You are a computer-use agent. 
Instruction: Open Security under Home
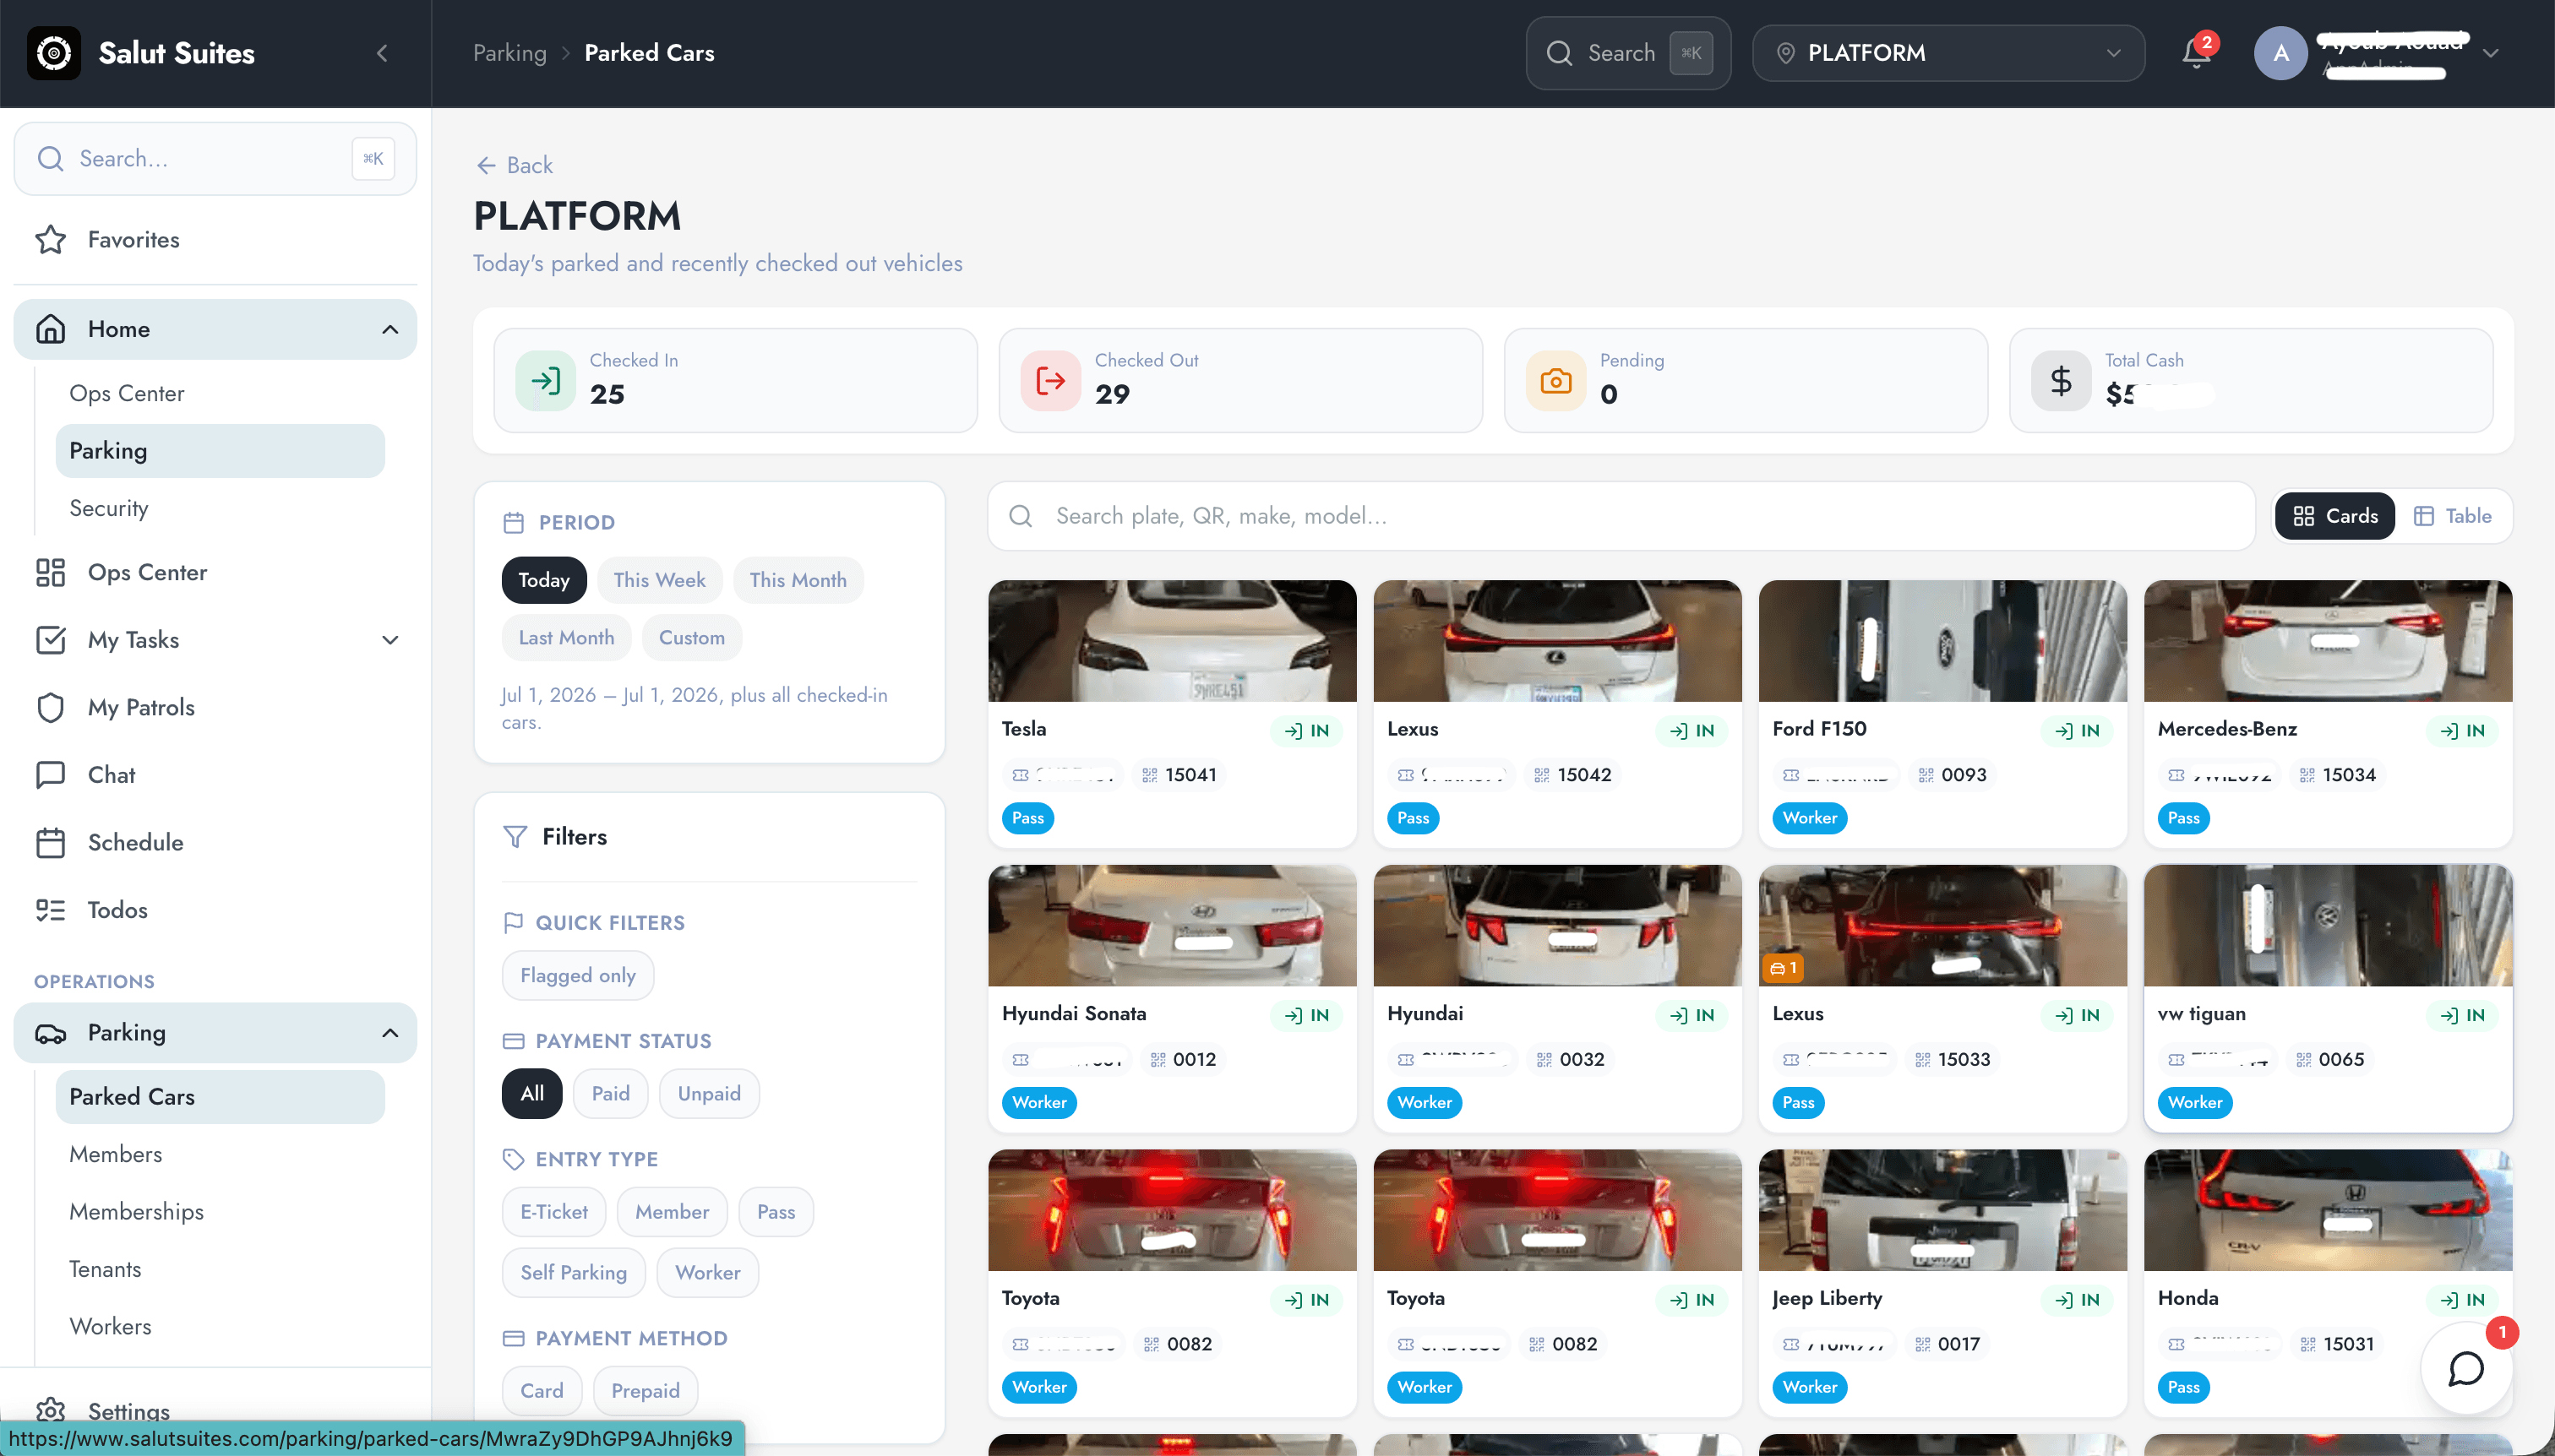point(109,509)
